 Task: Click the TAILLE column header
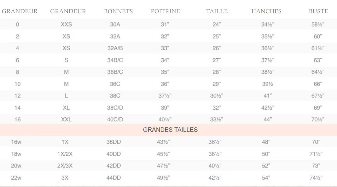click(217, 11)
